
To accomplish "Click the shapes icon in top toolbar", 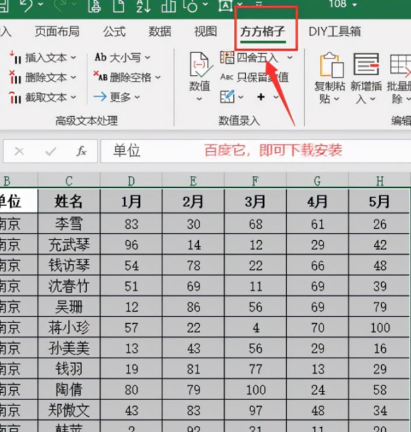I will point(192,5).
